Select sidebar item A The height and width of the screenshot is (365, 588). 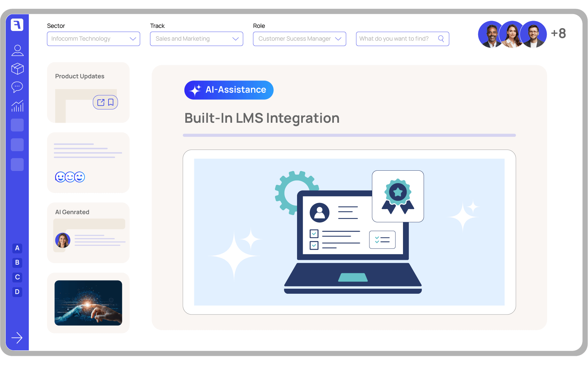coord(17,248)
